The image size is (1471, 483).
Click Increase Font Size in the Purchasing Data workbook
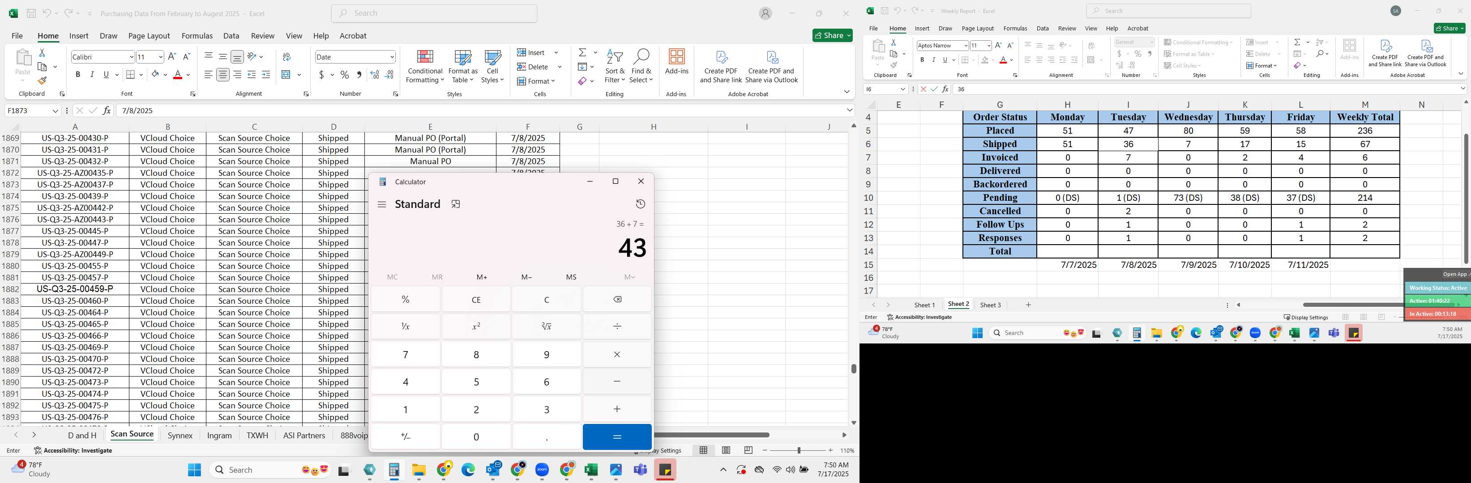click(x=172, y=56)
